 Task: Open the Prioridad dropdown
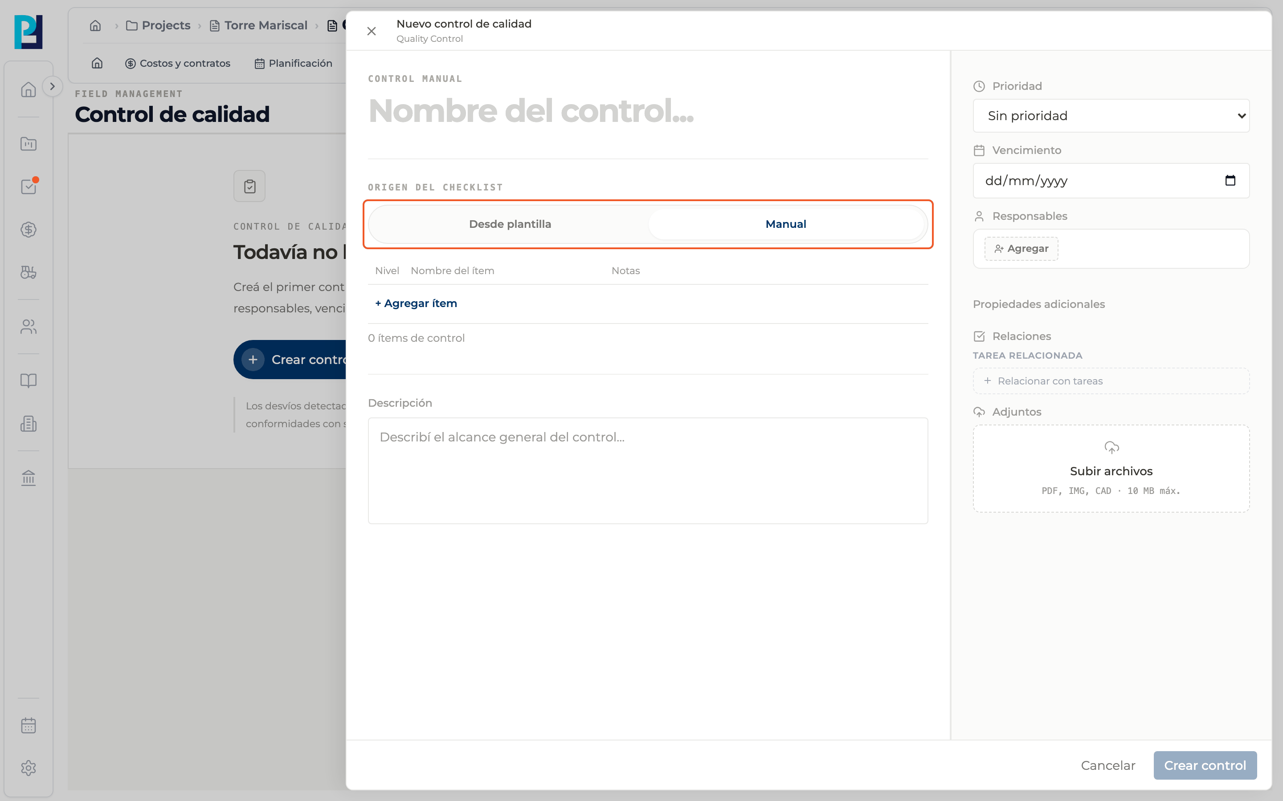(1111, 116)
